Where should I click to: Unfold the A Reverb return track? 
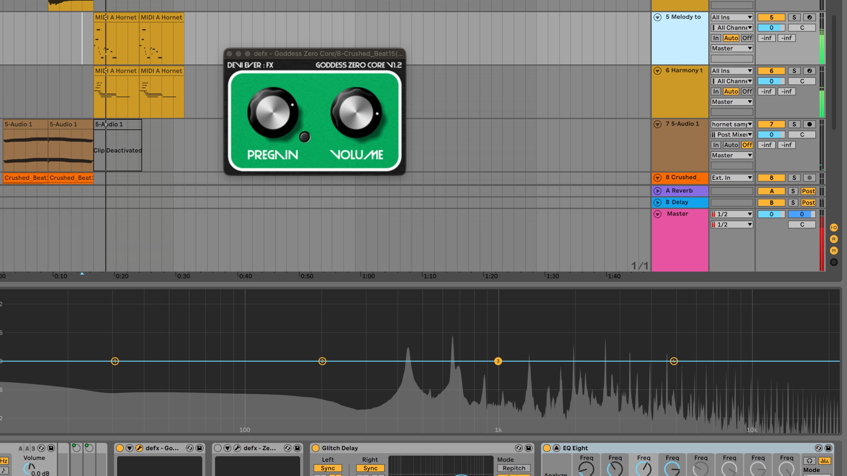pyautogui.click(x=657, y=191)
